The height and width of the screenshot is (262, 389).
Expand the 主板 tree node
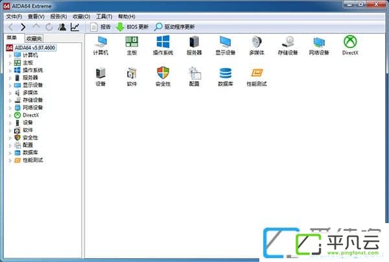[x=10, y=63]
